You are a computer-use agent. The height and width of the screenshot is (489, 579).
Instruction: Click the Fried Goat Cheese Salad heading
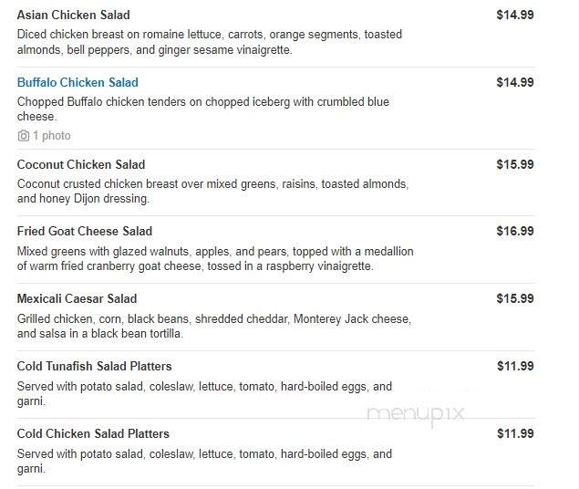85,231
